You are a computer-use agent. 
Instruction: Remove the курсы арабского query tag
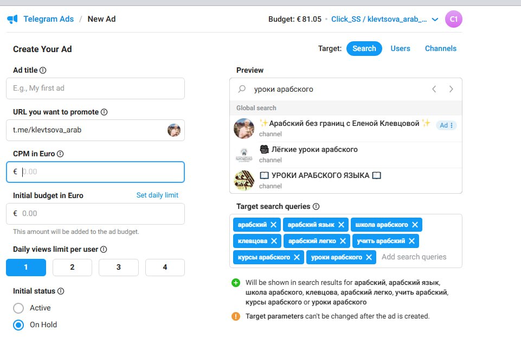tap(297, 257)
